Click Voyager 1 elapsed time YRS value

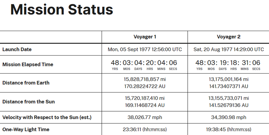click(115, 63)
